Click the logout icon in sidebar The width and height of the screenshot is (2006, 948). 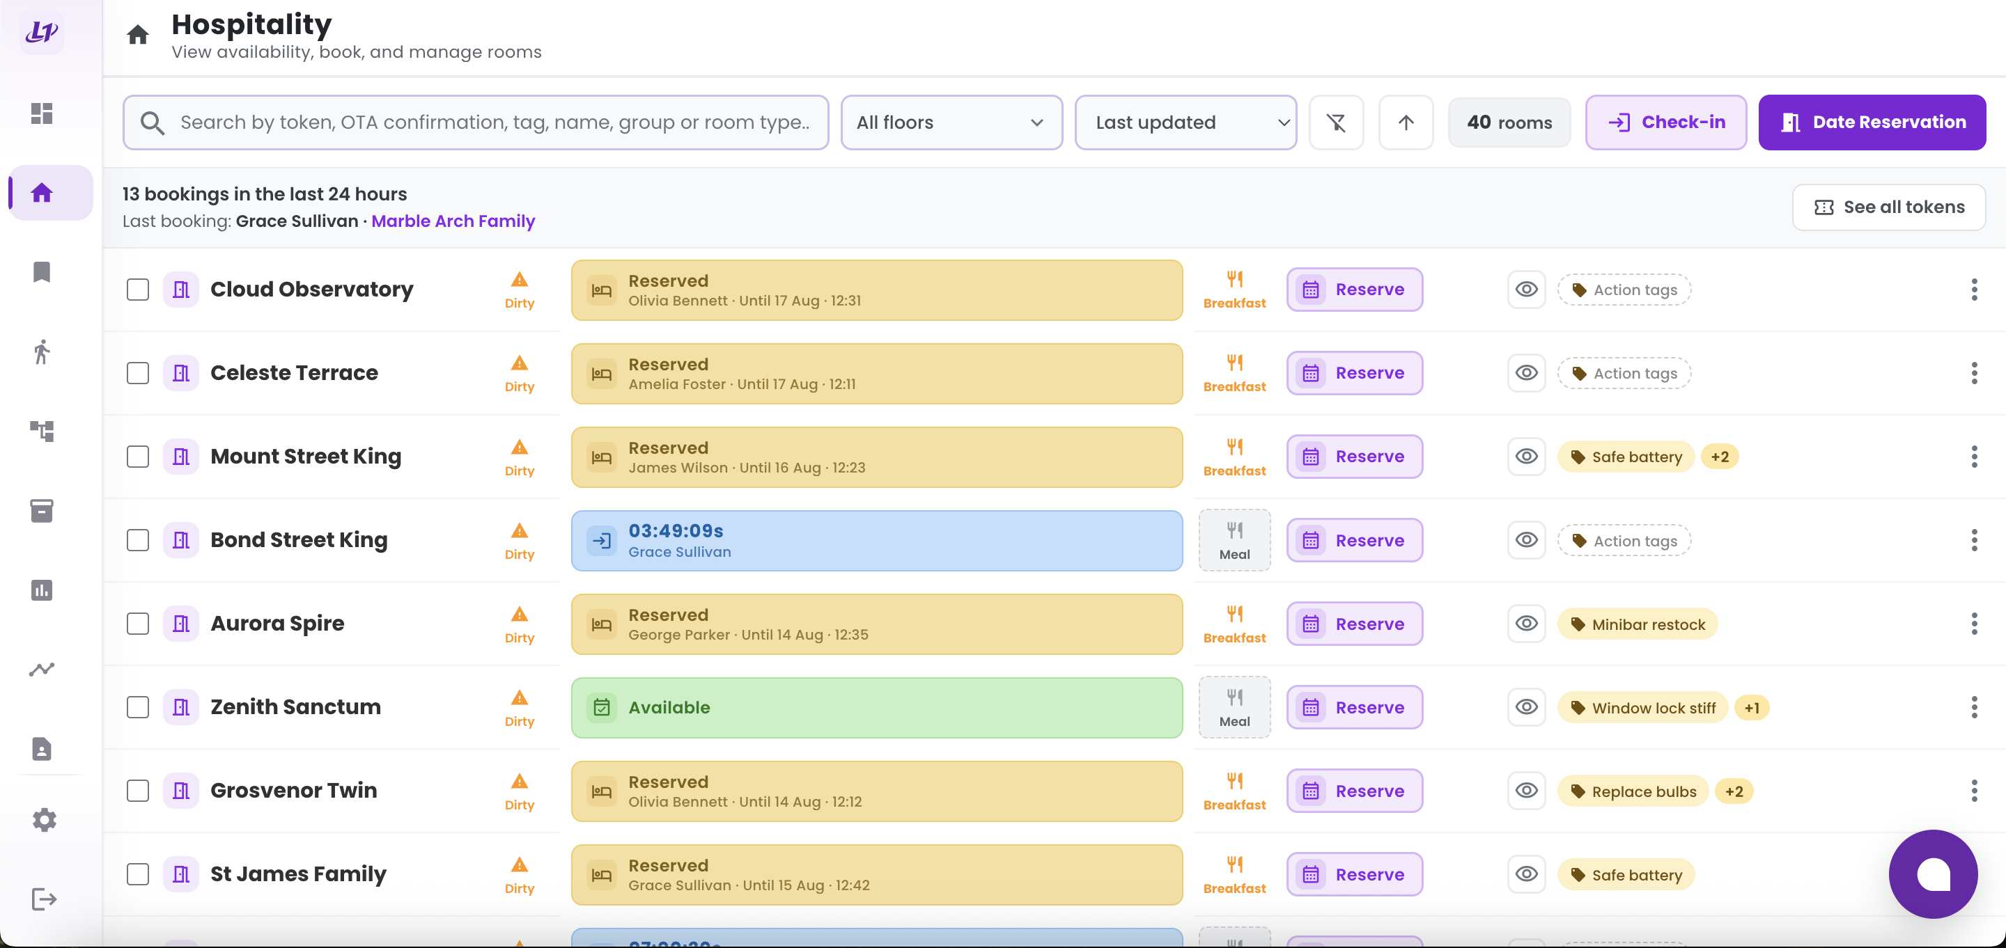pyautogui.click(x=45, y=899)
